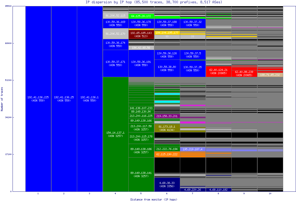
Task: Click the 81.173.18.1 (ASN 4134) olive block
Action: [x=167, y=128]
